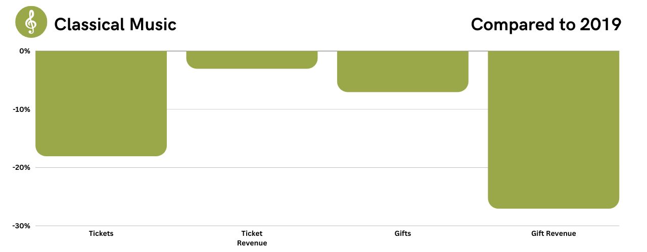
Task: Click the green Gifts bar
Action: [403, 71]
